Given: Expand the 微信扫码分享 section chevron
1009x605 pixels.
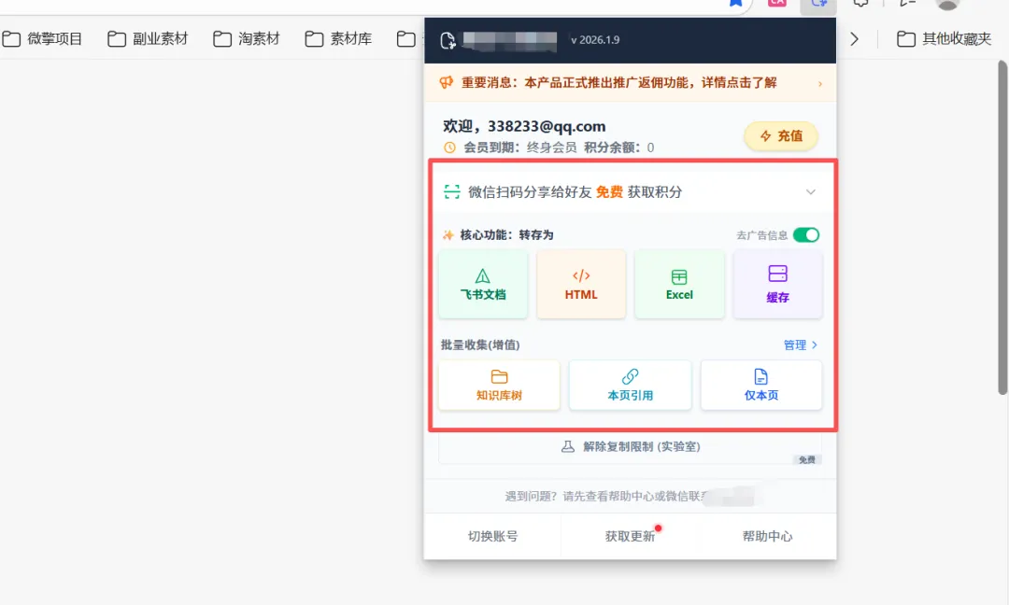Looking at the screenshot, I should click(x=810, y=192).
